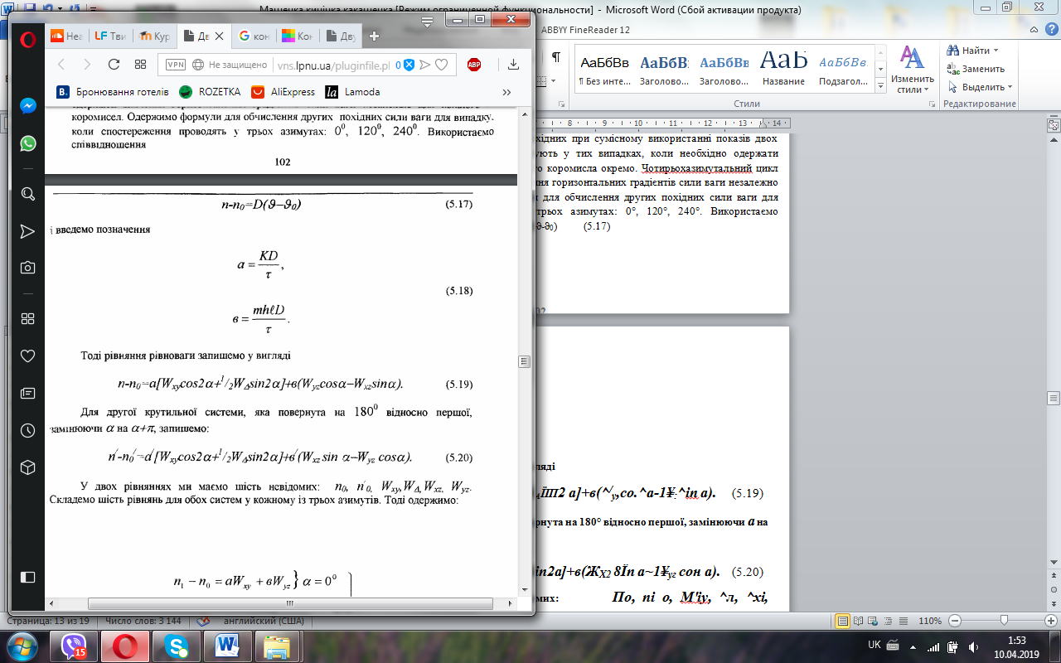Open the ROZETKA bookmark
This screenshot has height=663, width=1061.
[210, 92]
